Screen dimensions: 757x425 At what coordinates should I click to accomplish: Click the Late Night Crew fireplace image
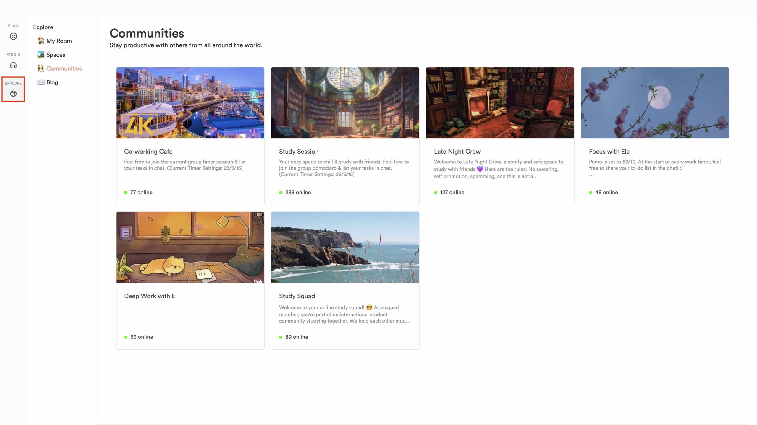click(x=500, y=103)
